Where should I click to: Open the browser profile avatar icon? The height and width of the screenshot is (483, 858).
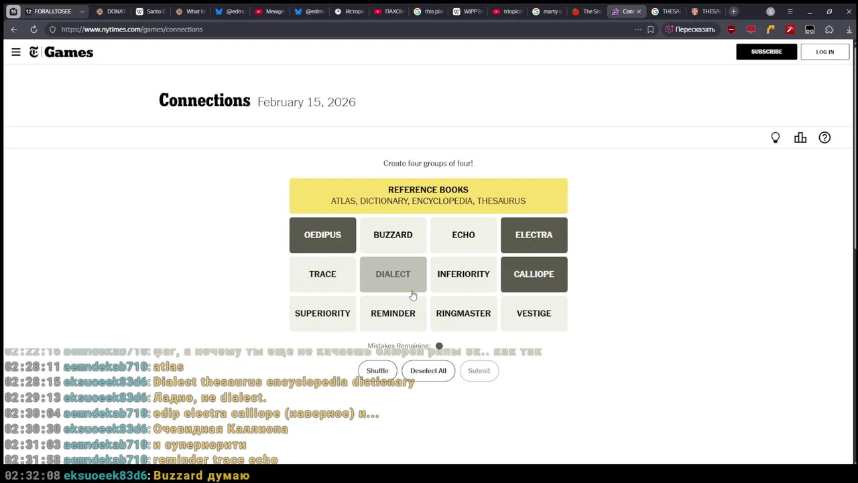point(770,11)
